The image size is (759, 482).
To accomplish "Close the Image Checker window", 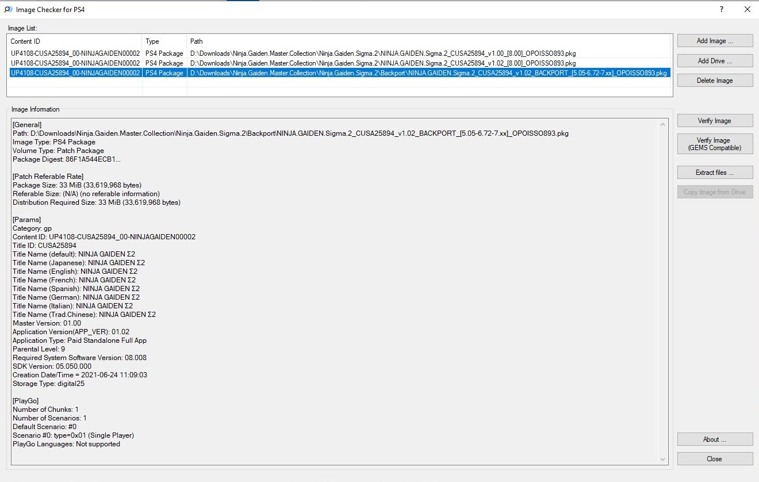I will click(x=747, y=10).
